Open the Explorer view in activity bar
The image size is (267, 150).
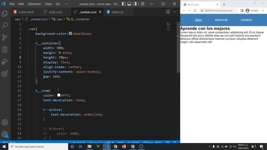point(5,13)
